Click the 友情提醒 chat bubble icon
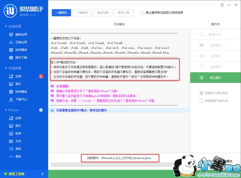 52,86
